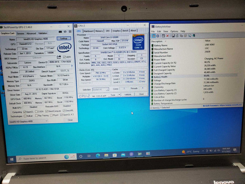Click the Description column header

click(157, 41)
